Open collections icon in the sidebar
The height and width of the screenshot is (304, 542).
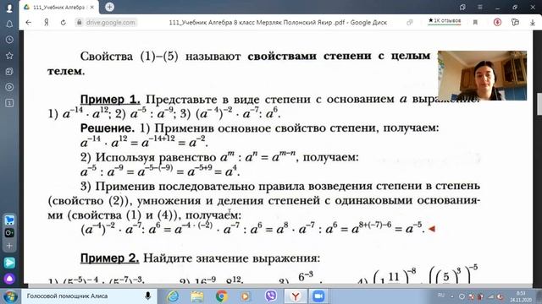point(9,71)
